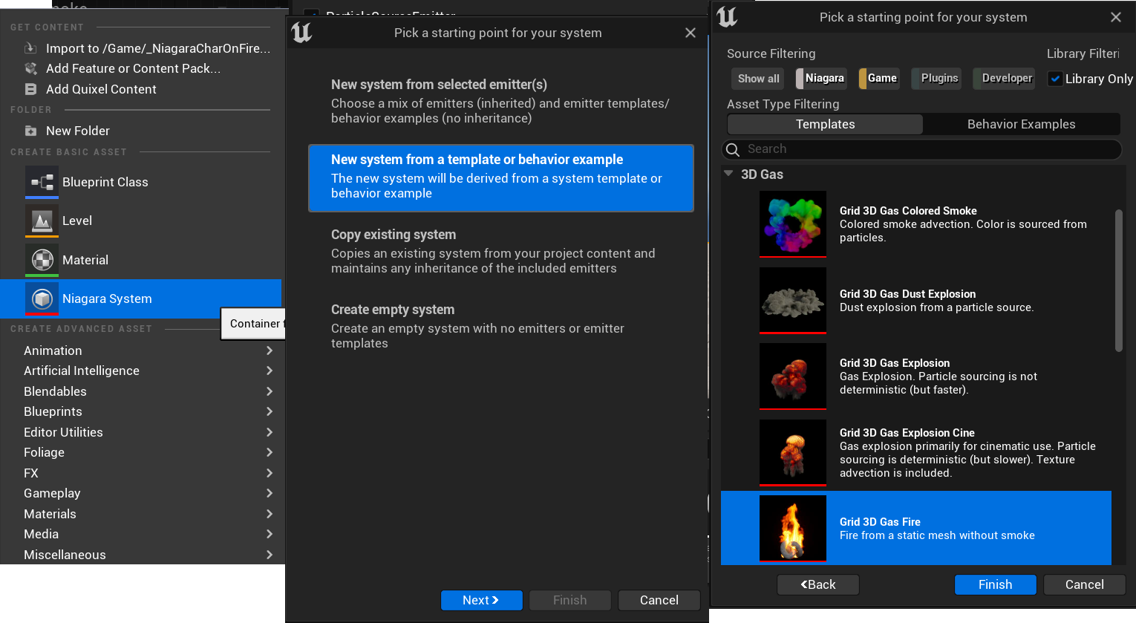Click the template list scrollbar
This screenshot has height=623, width=1136.
coord(1119,281)
